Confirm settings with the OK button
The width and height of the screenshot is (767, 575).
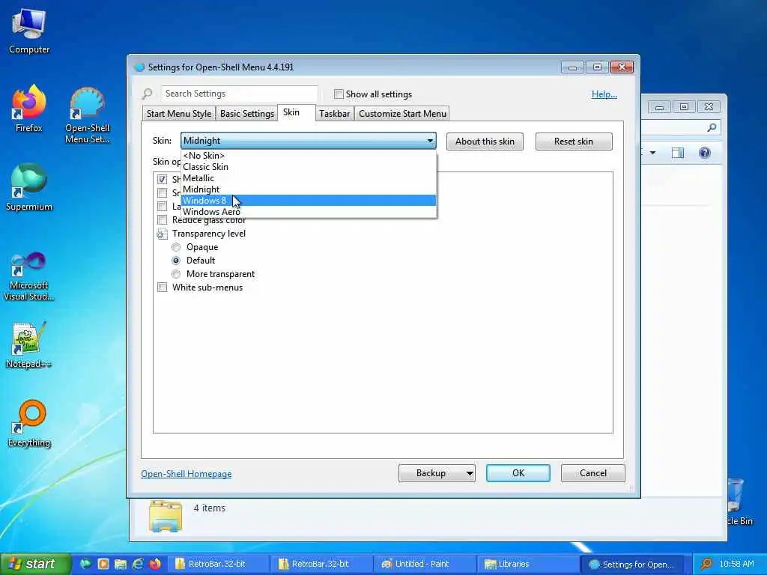click(518, 473)
